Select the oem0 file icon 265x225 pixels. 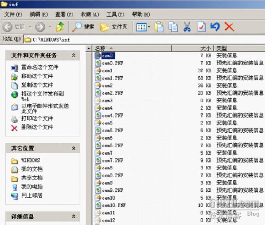[98, 56]
